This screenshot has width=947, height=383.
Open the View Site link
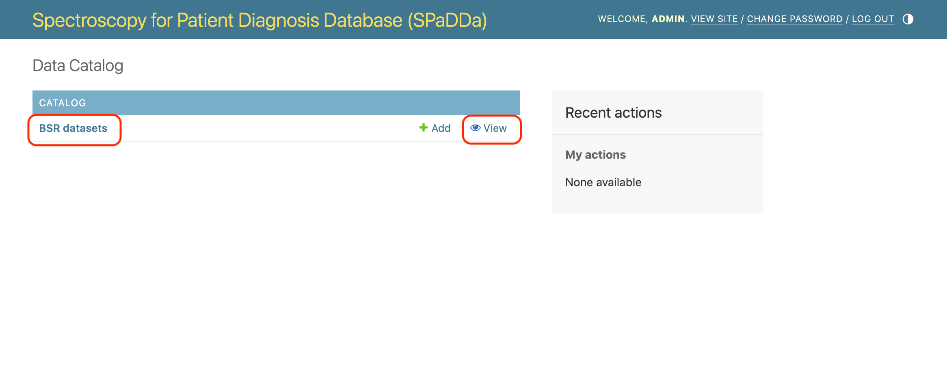[714, 19]
